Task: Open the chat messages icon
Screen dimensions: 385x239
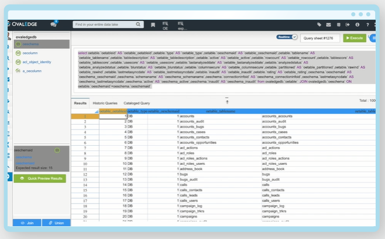Action: [x=54, y=25]
